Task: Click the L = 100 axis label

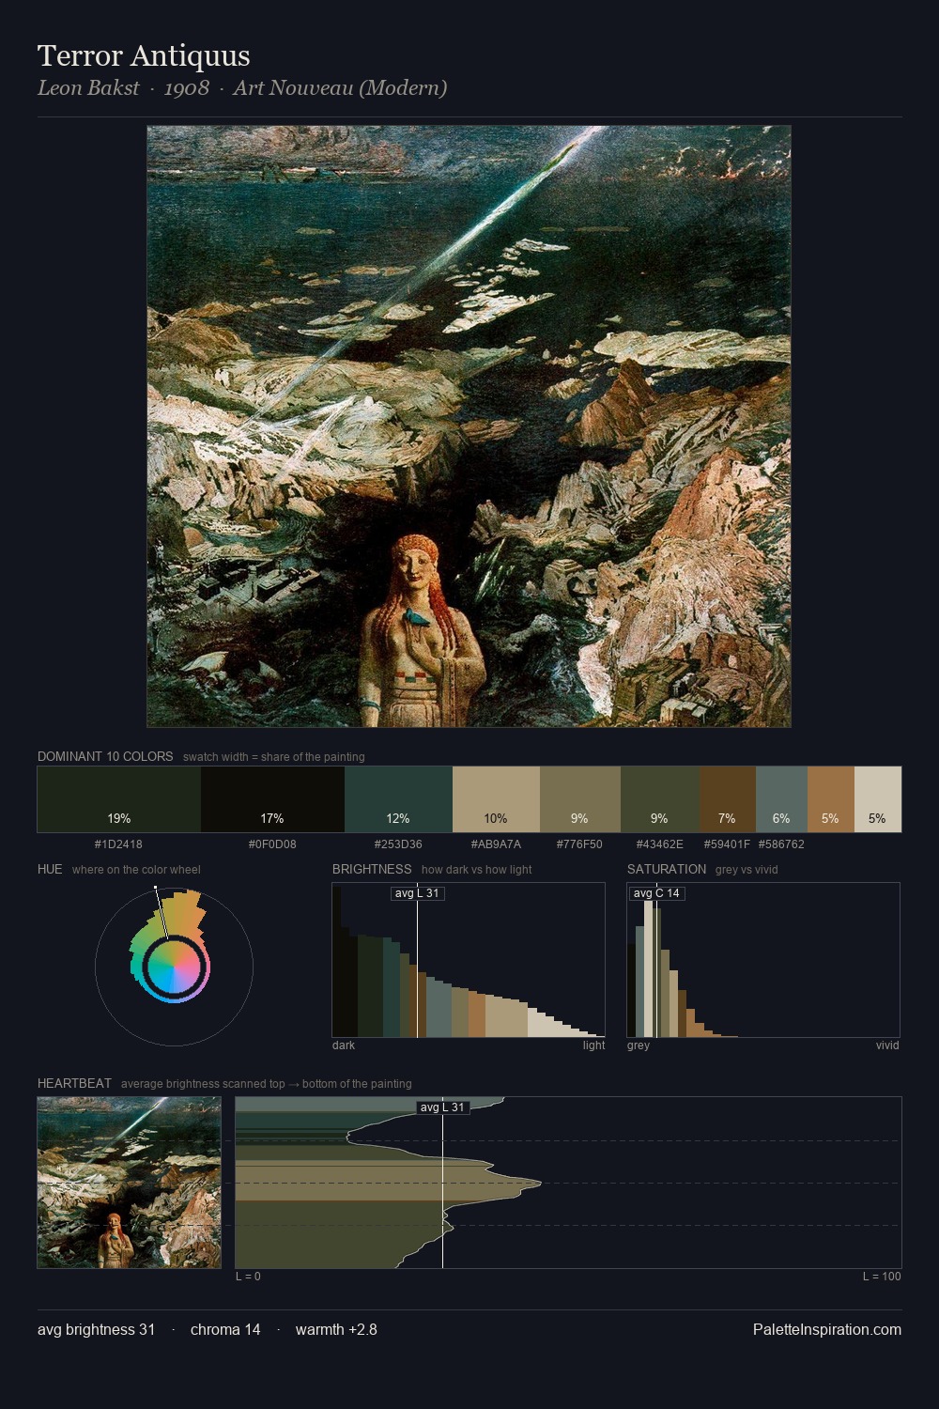Action: 882,1277
